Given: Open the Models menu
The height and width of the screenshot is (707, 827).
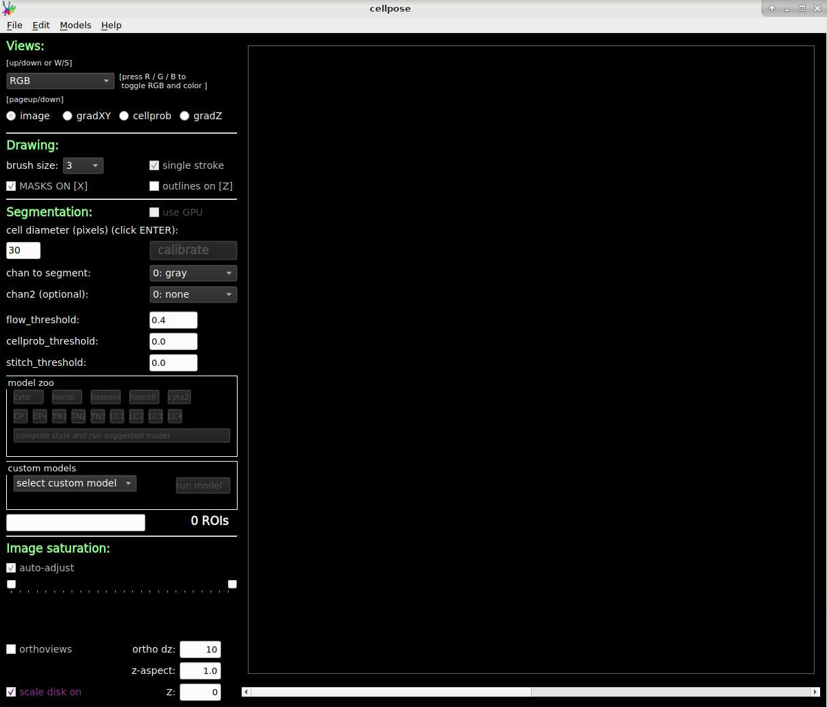Looking at the screenshot, I should pos(75,25).
